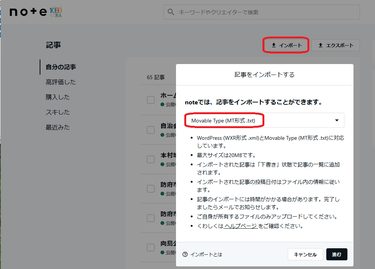Click the 進む button
The image size is (375, 269).
[x=336, y=254]
